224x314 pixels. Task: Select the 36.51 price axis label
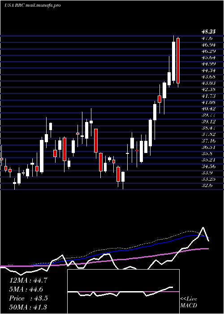(208, 147)
